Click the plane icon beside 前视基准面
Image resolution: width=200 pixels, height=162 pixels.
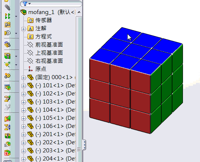click(30, 45)
